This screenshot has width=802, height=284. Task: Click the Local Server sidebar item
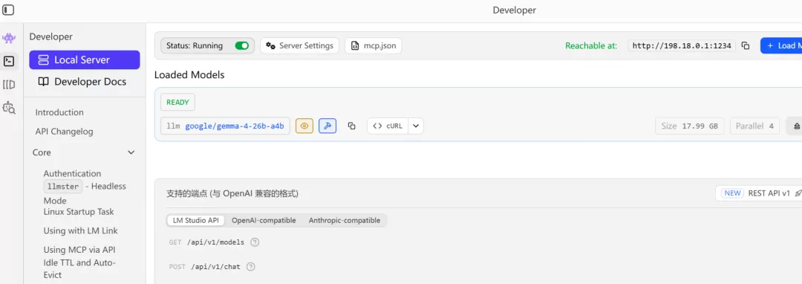tap(85, 60)
